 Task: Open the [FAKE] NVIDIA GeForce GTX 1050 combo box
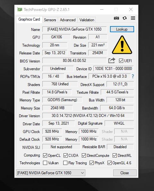[x=51, y=173]
